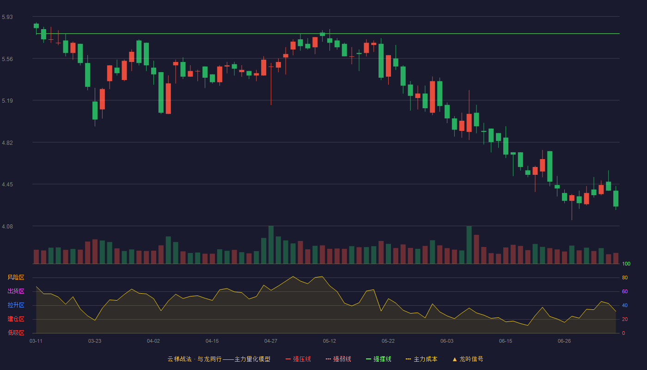
Task: Click the 拉升区 zone label
Action: (x=16, y=305)
